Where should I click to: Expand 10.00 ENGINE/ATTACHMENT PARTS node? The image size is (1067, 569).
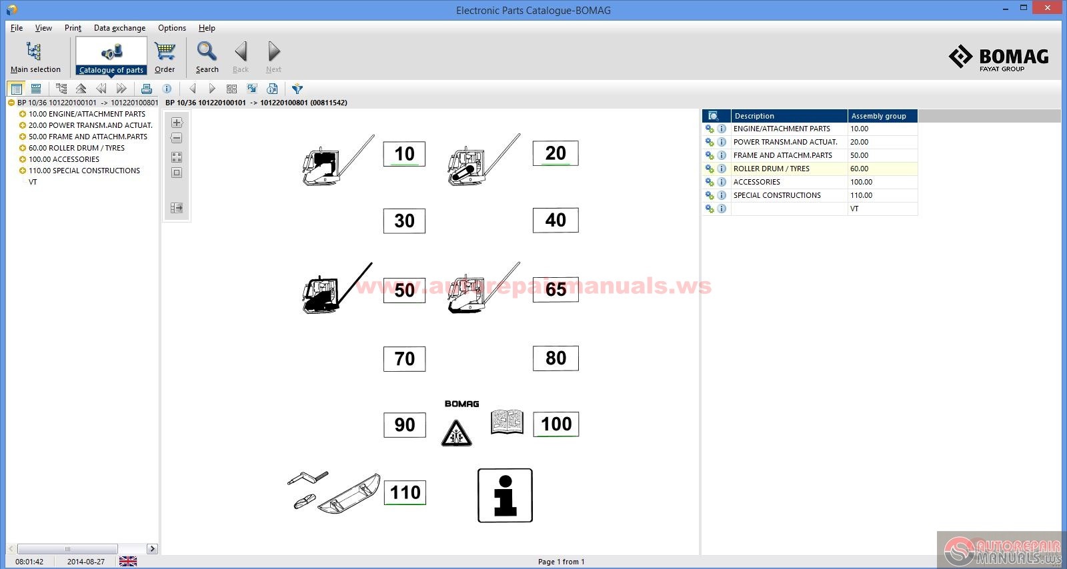click(23, 114)
